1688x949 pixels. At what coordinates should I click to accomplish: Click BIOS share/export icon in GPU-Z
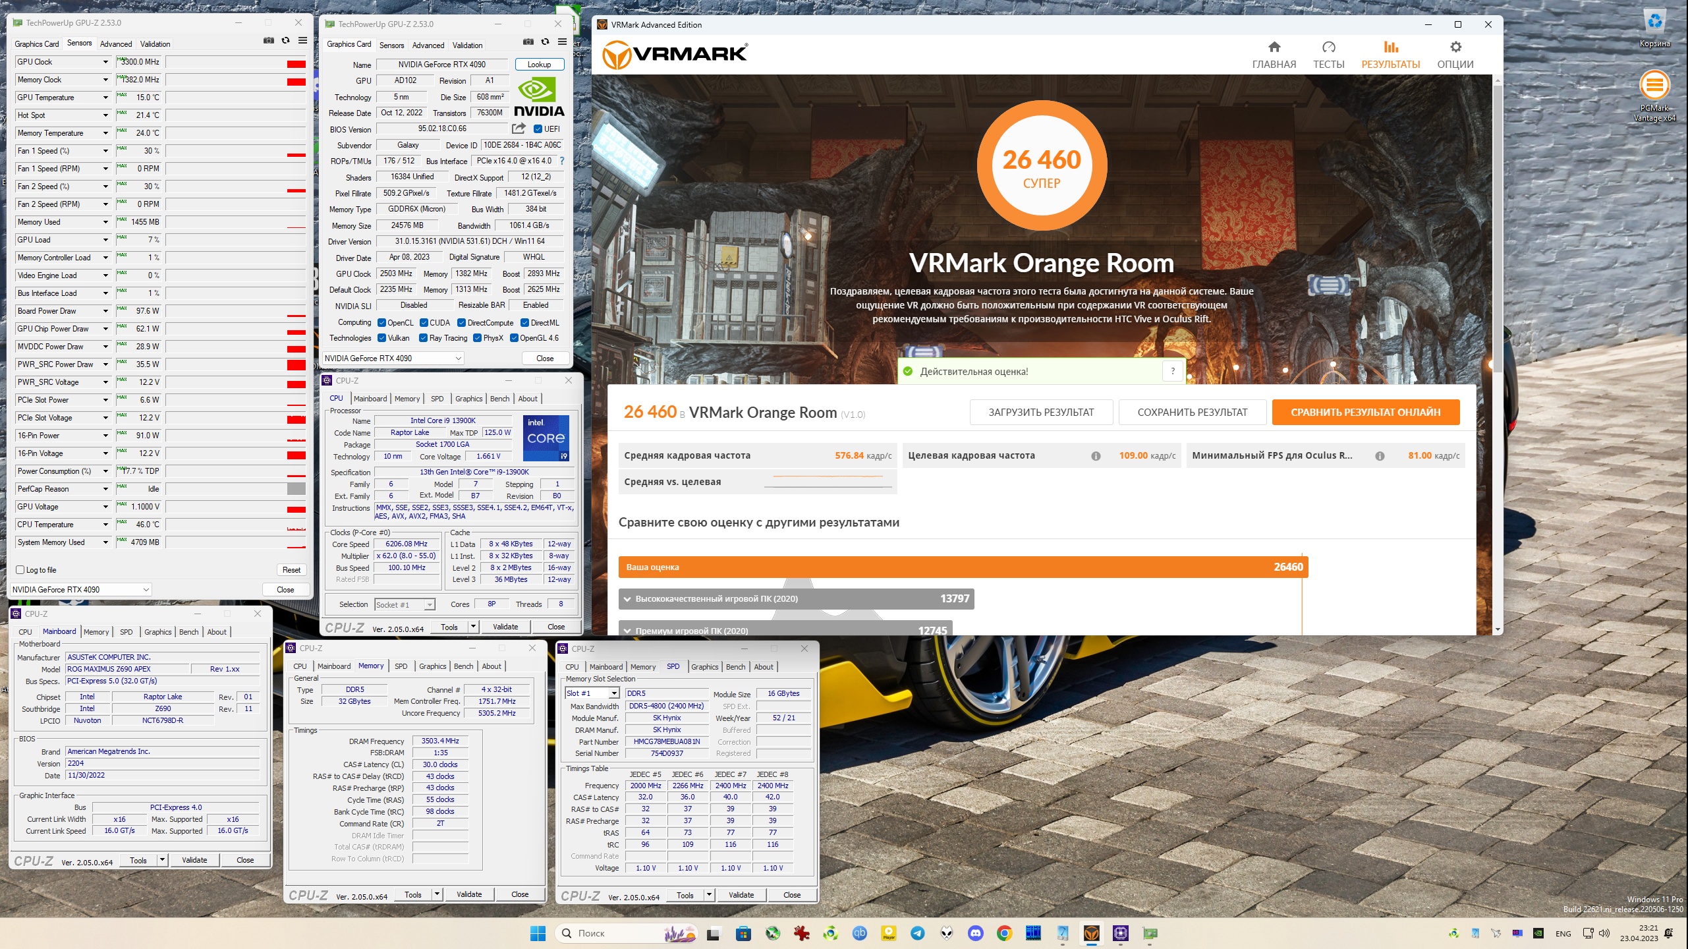pyautogui.click(x=519, y=129)
